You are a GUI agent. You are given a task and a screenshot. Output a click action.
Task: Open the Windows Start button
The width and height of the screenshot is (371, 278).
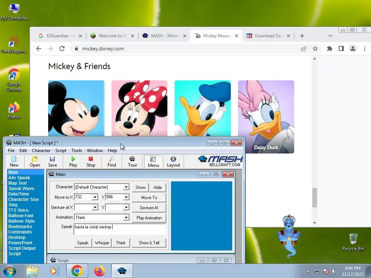pyautogui.click(x=10, y=271)
